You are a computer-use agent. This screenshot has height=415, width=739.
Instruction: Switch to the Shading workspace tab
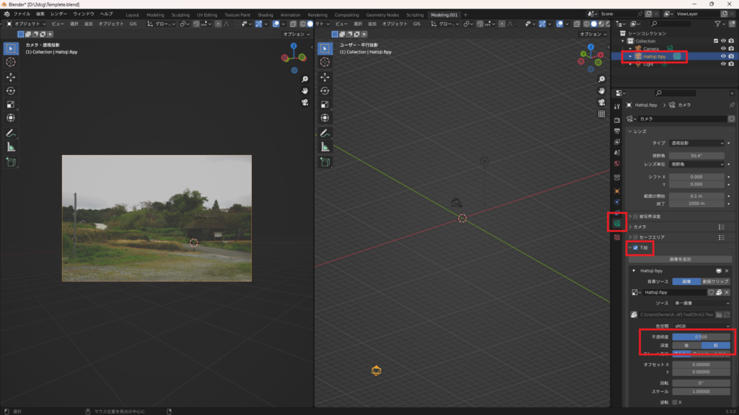tap(266, 14)
